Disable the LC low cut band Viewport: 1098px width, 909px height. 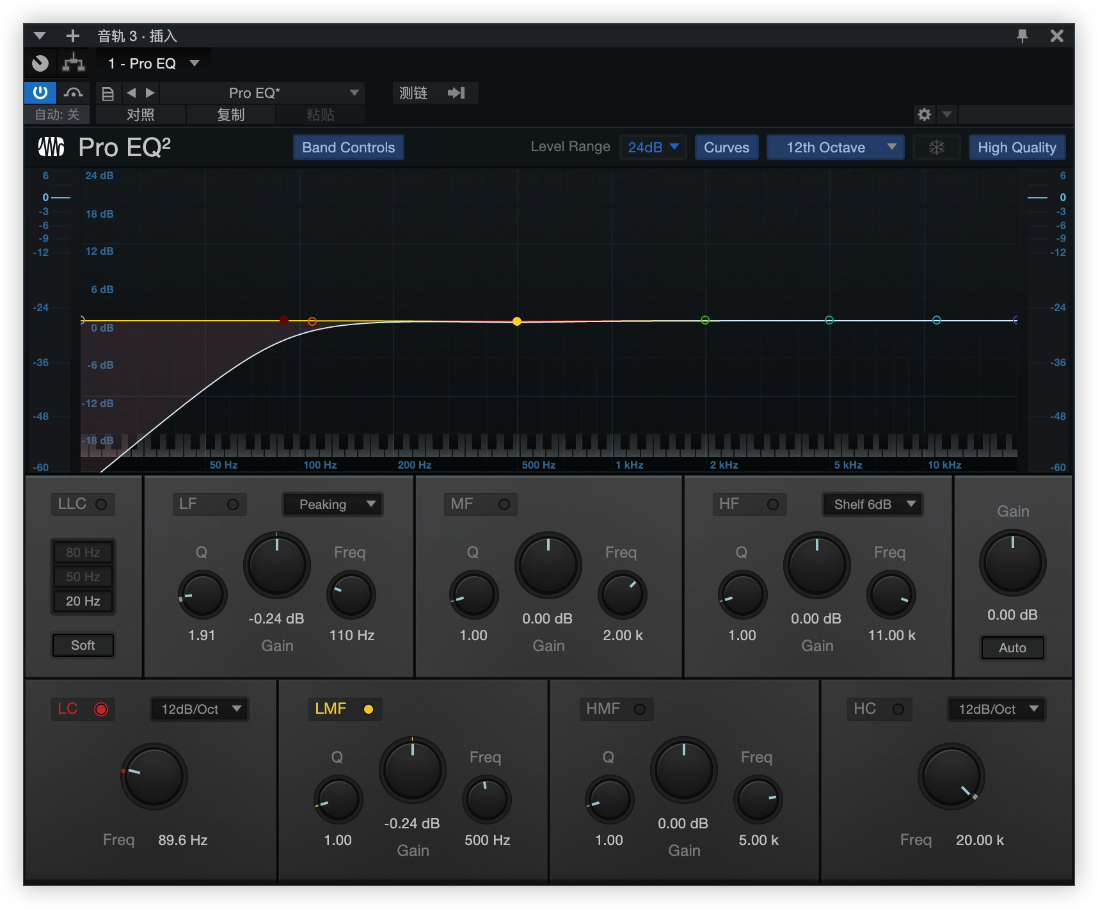pyautogui.click(x=101, y=709)
